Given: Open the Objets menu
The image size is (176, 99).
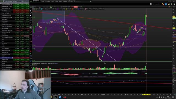Looking at the screenshot, I should click(x=61, y=1).
